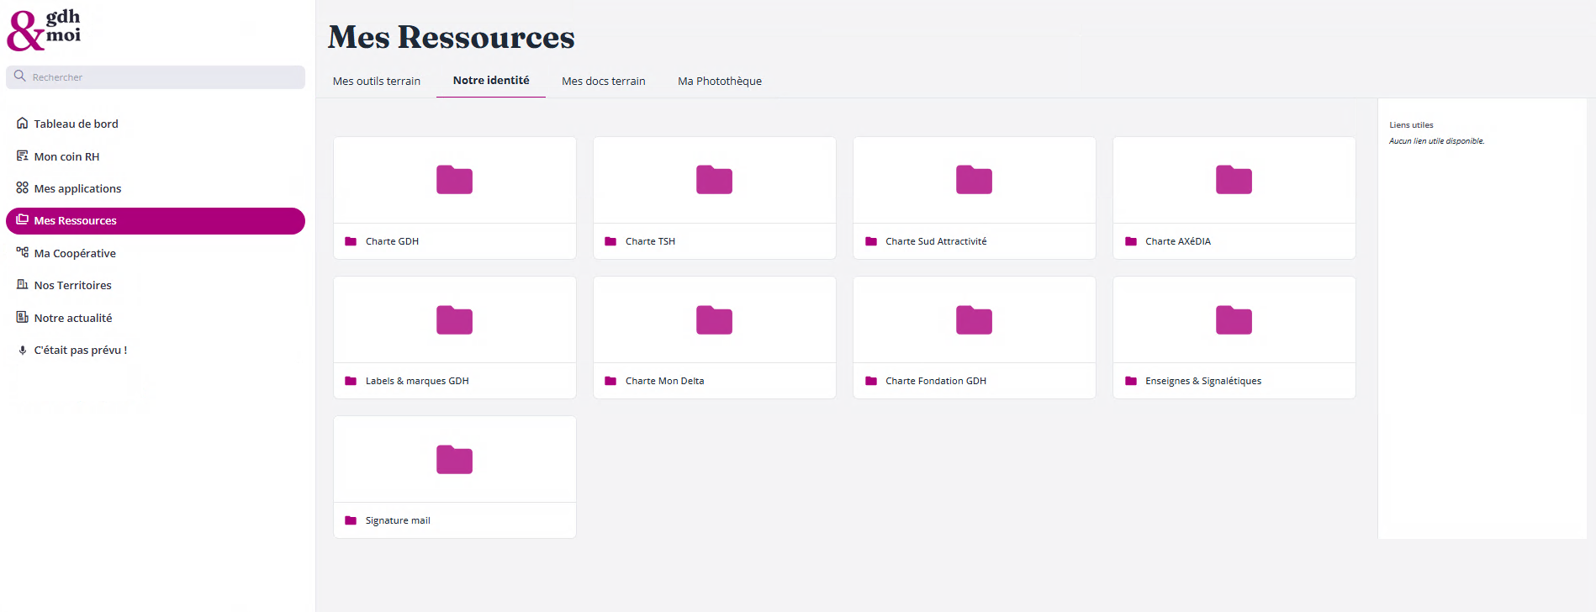
Task: Click the Charte AXÉDIA label
Action: 1178,241
